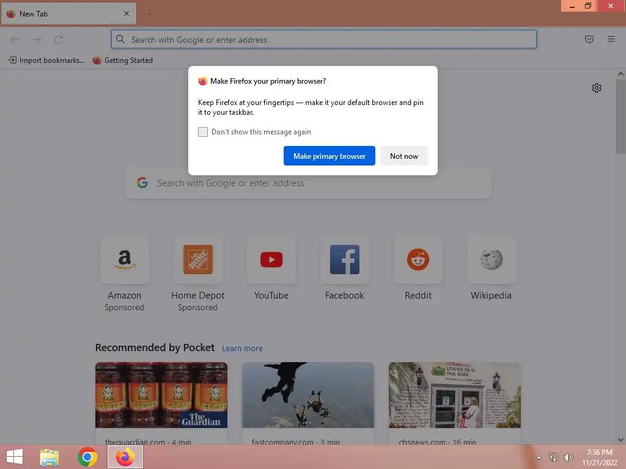This screenshot has height=469, width=626.
Task: Open the cbsnews.com story thumbnail
Action: [455, 395]
